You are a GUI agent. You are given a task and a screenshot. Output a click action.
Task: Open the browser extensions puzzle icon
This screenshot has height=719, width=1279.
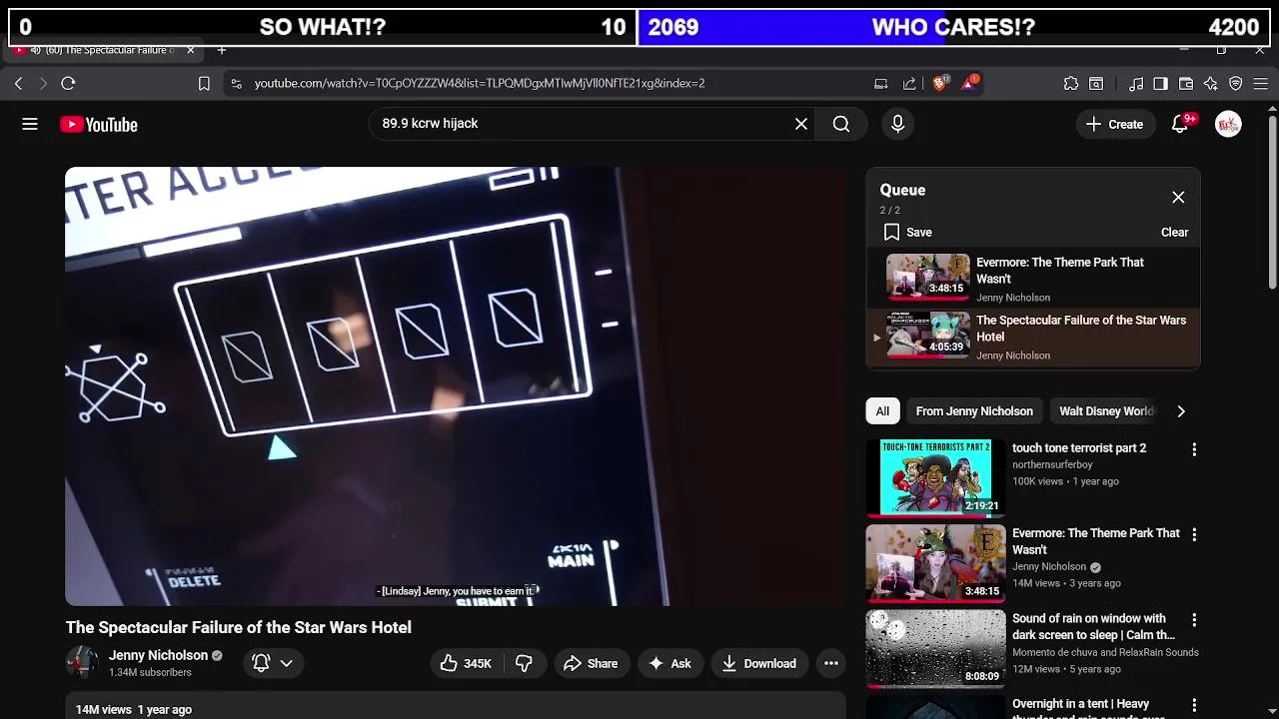click(1071, 84)
